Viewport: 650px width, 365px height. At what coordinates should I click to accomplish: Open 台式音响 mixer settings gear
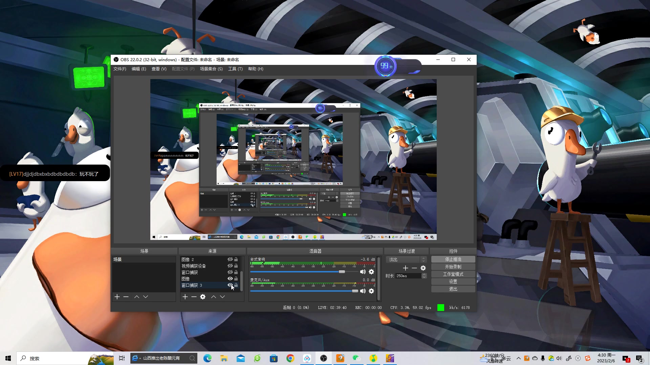click(x=371, y=272)
